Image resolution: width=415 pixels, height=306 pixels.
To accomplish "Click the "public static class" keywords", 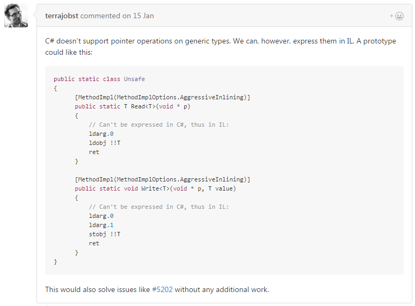I will [87, 79].
